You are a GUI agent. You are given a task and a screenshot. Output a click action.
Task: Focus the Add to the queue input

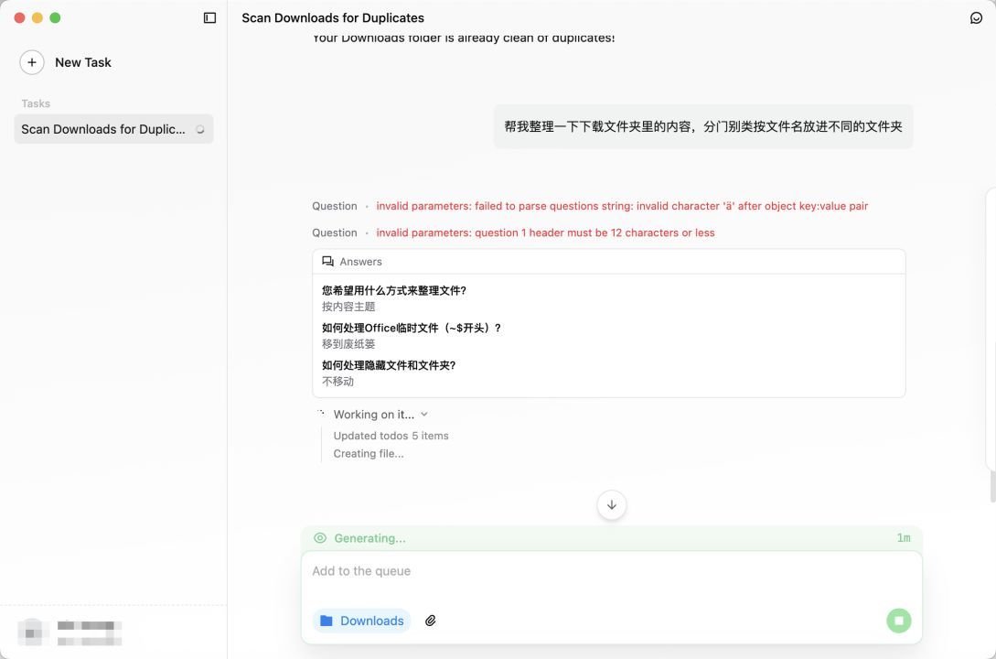pos(611,571)
